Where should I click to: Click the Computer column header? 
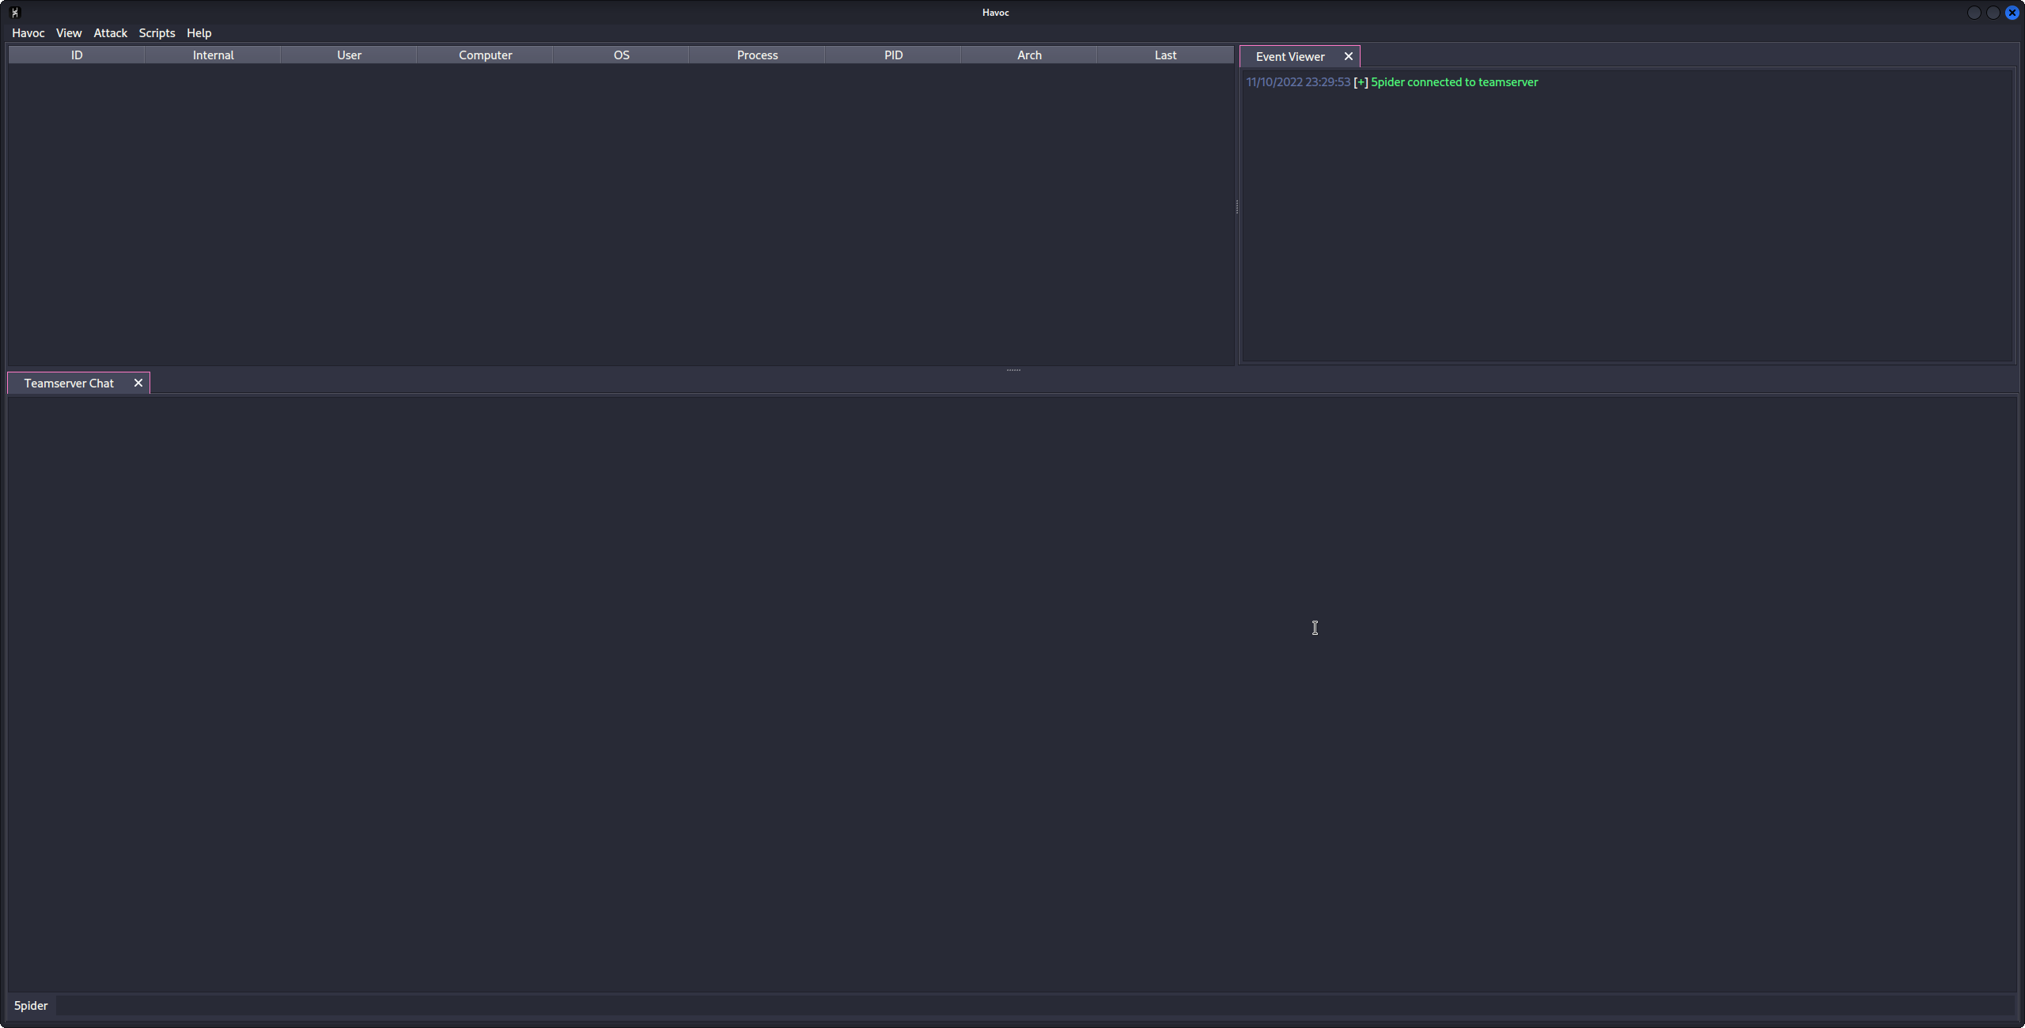coord(485,55)
